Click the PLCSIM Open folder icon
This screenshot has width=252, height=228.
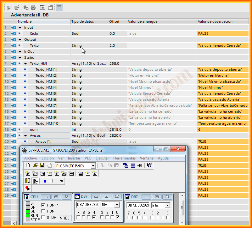(x=35, y=165)
